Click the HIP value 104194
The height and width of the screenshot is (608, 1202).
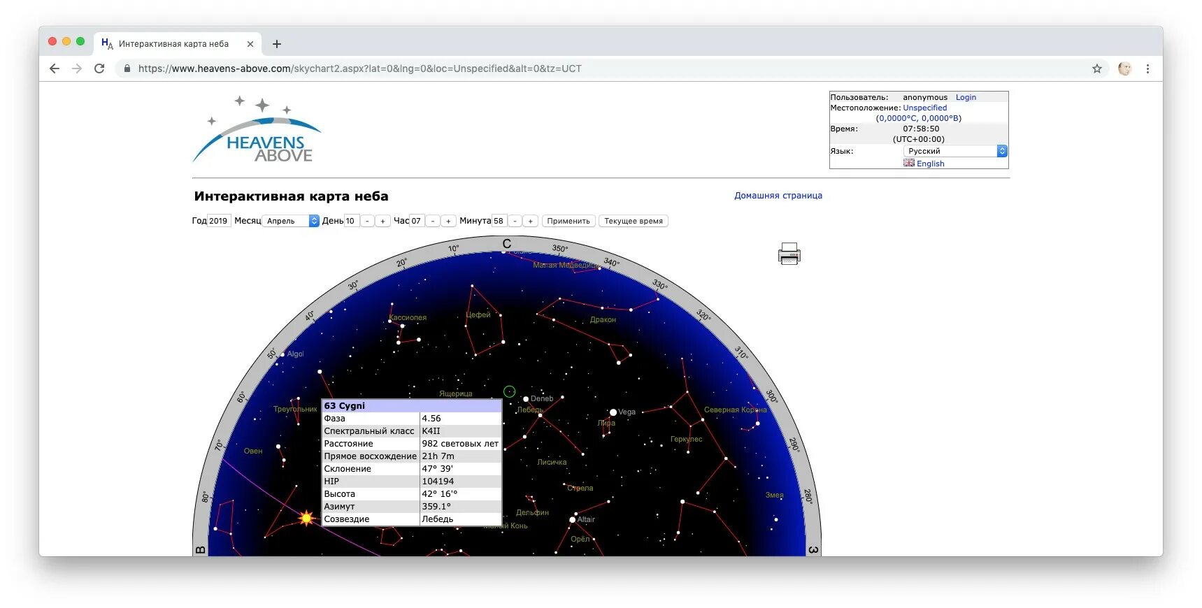tap(438, 482)
